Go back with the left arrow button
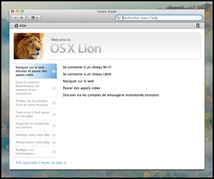Viewport: 214px width, 179px height. click(15, 18)
